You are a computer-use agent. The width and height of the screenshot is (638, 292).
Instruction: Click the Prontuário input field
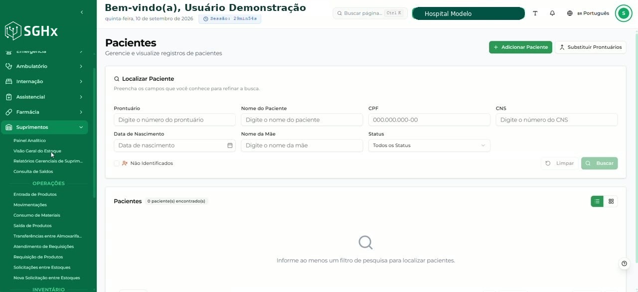pyautogui.click(x=174, y=120)
